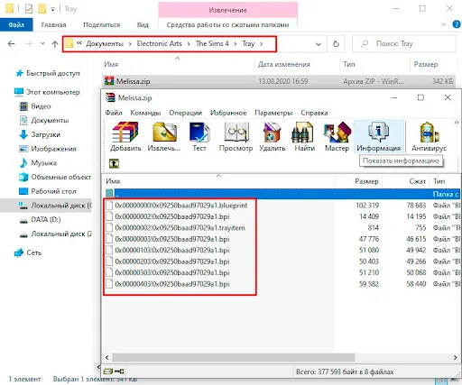Screen dimensions: 462x385
Task: Open the Параметры menu in WinRAR
Action: click(273, 113)
